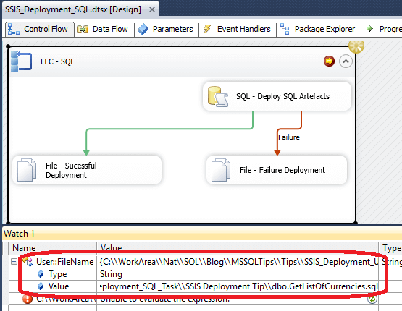Click the Event Handlers lightning icon
Viewport: 402px width, 311px height.
tap(207, 29)
